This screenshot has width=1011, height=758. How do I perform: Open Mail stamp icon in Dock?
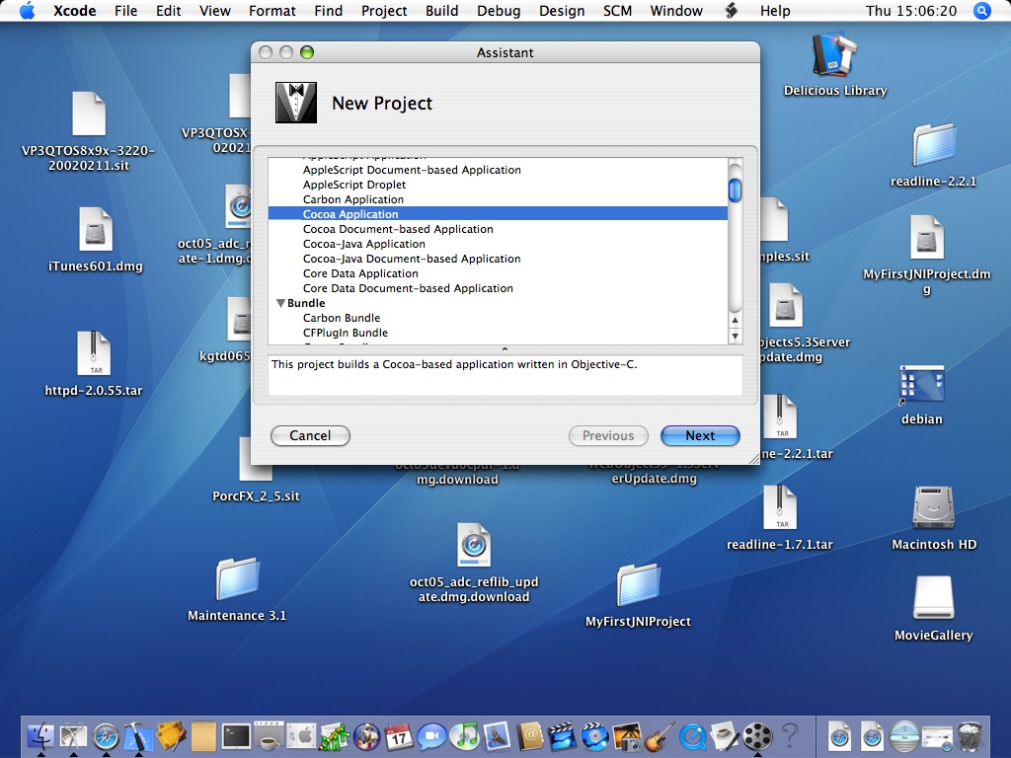pyautogui.click(x=497, y=734)
